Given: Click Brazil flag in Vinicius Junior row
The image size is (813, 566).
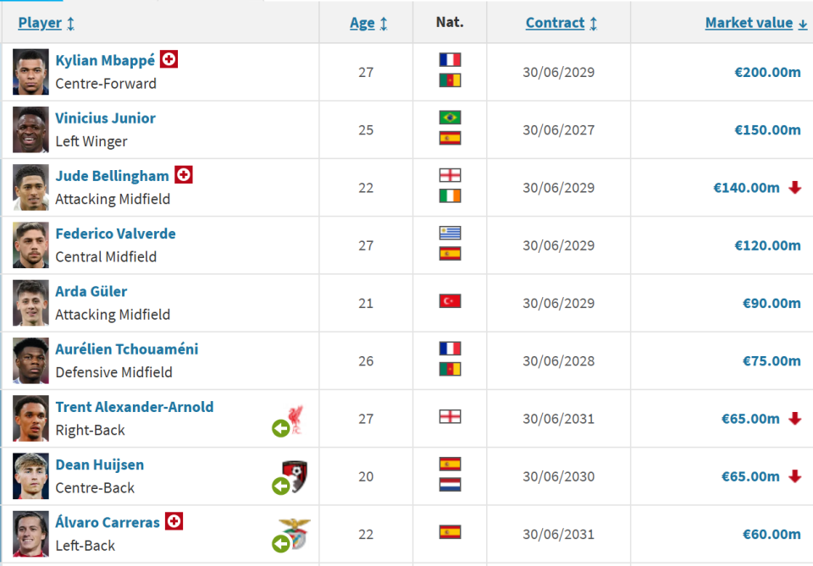Looking at the screenshot, I should pos(450,118).
